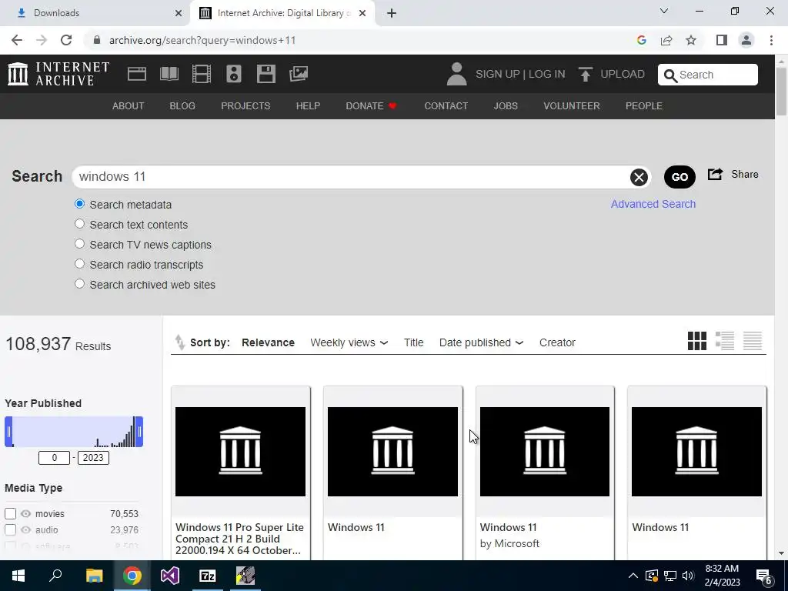Reload the current page
This screenshot has width=788, height=591.
point(66,40)
